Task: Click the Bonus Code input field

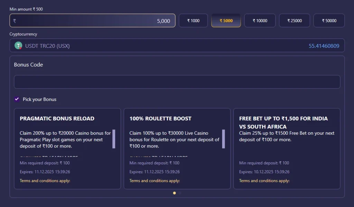Action: click(177, 82)
